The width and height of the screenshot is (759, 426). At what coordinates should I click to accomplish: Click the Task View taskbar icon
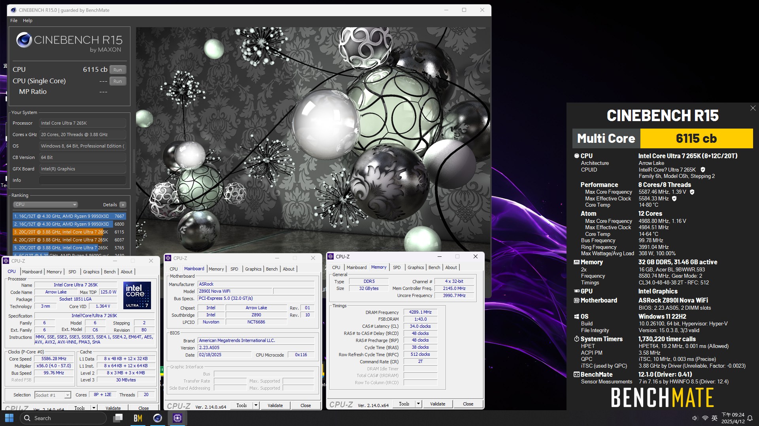[118, 418]
